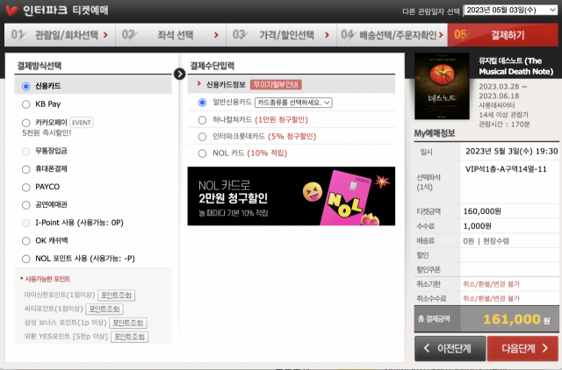The height and width of the screenshot is (370, 562).
Task: Click the 무이자할부안내 button
Action: 276,84
